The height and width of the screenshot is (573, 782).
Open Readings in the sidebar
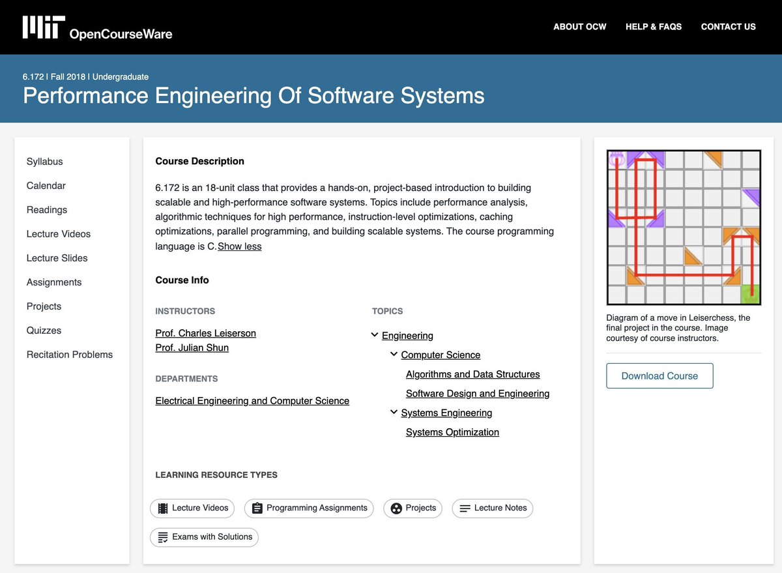click(x=47, y=210)
